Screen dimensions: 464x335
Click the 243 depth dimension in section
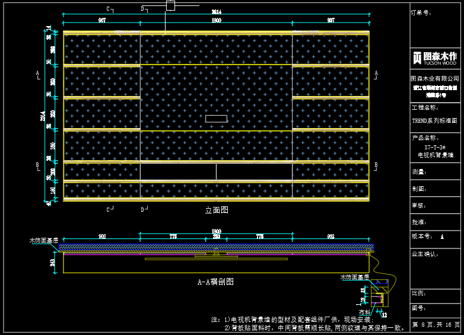click(x=53, y=262)
